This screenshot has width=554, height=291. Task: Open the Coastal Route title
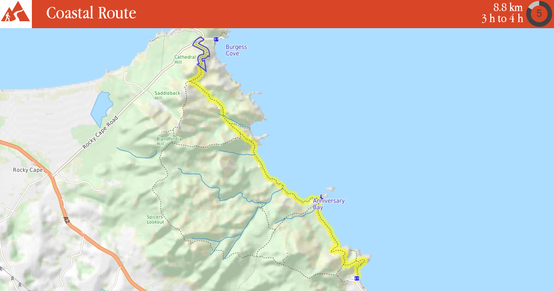tap(91, 13)
